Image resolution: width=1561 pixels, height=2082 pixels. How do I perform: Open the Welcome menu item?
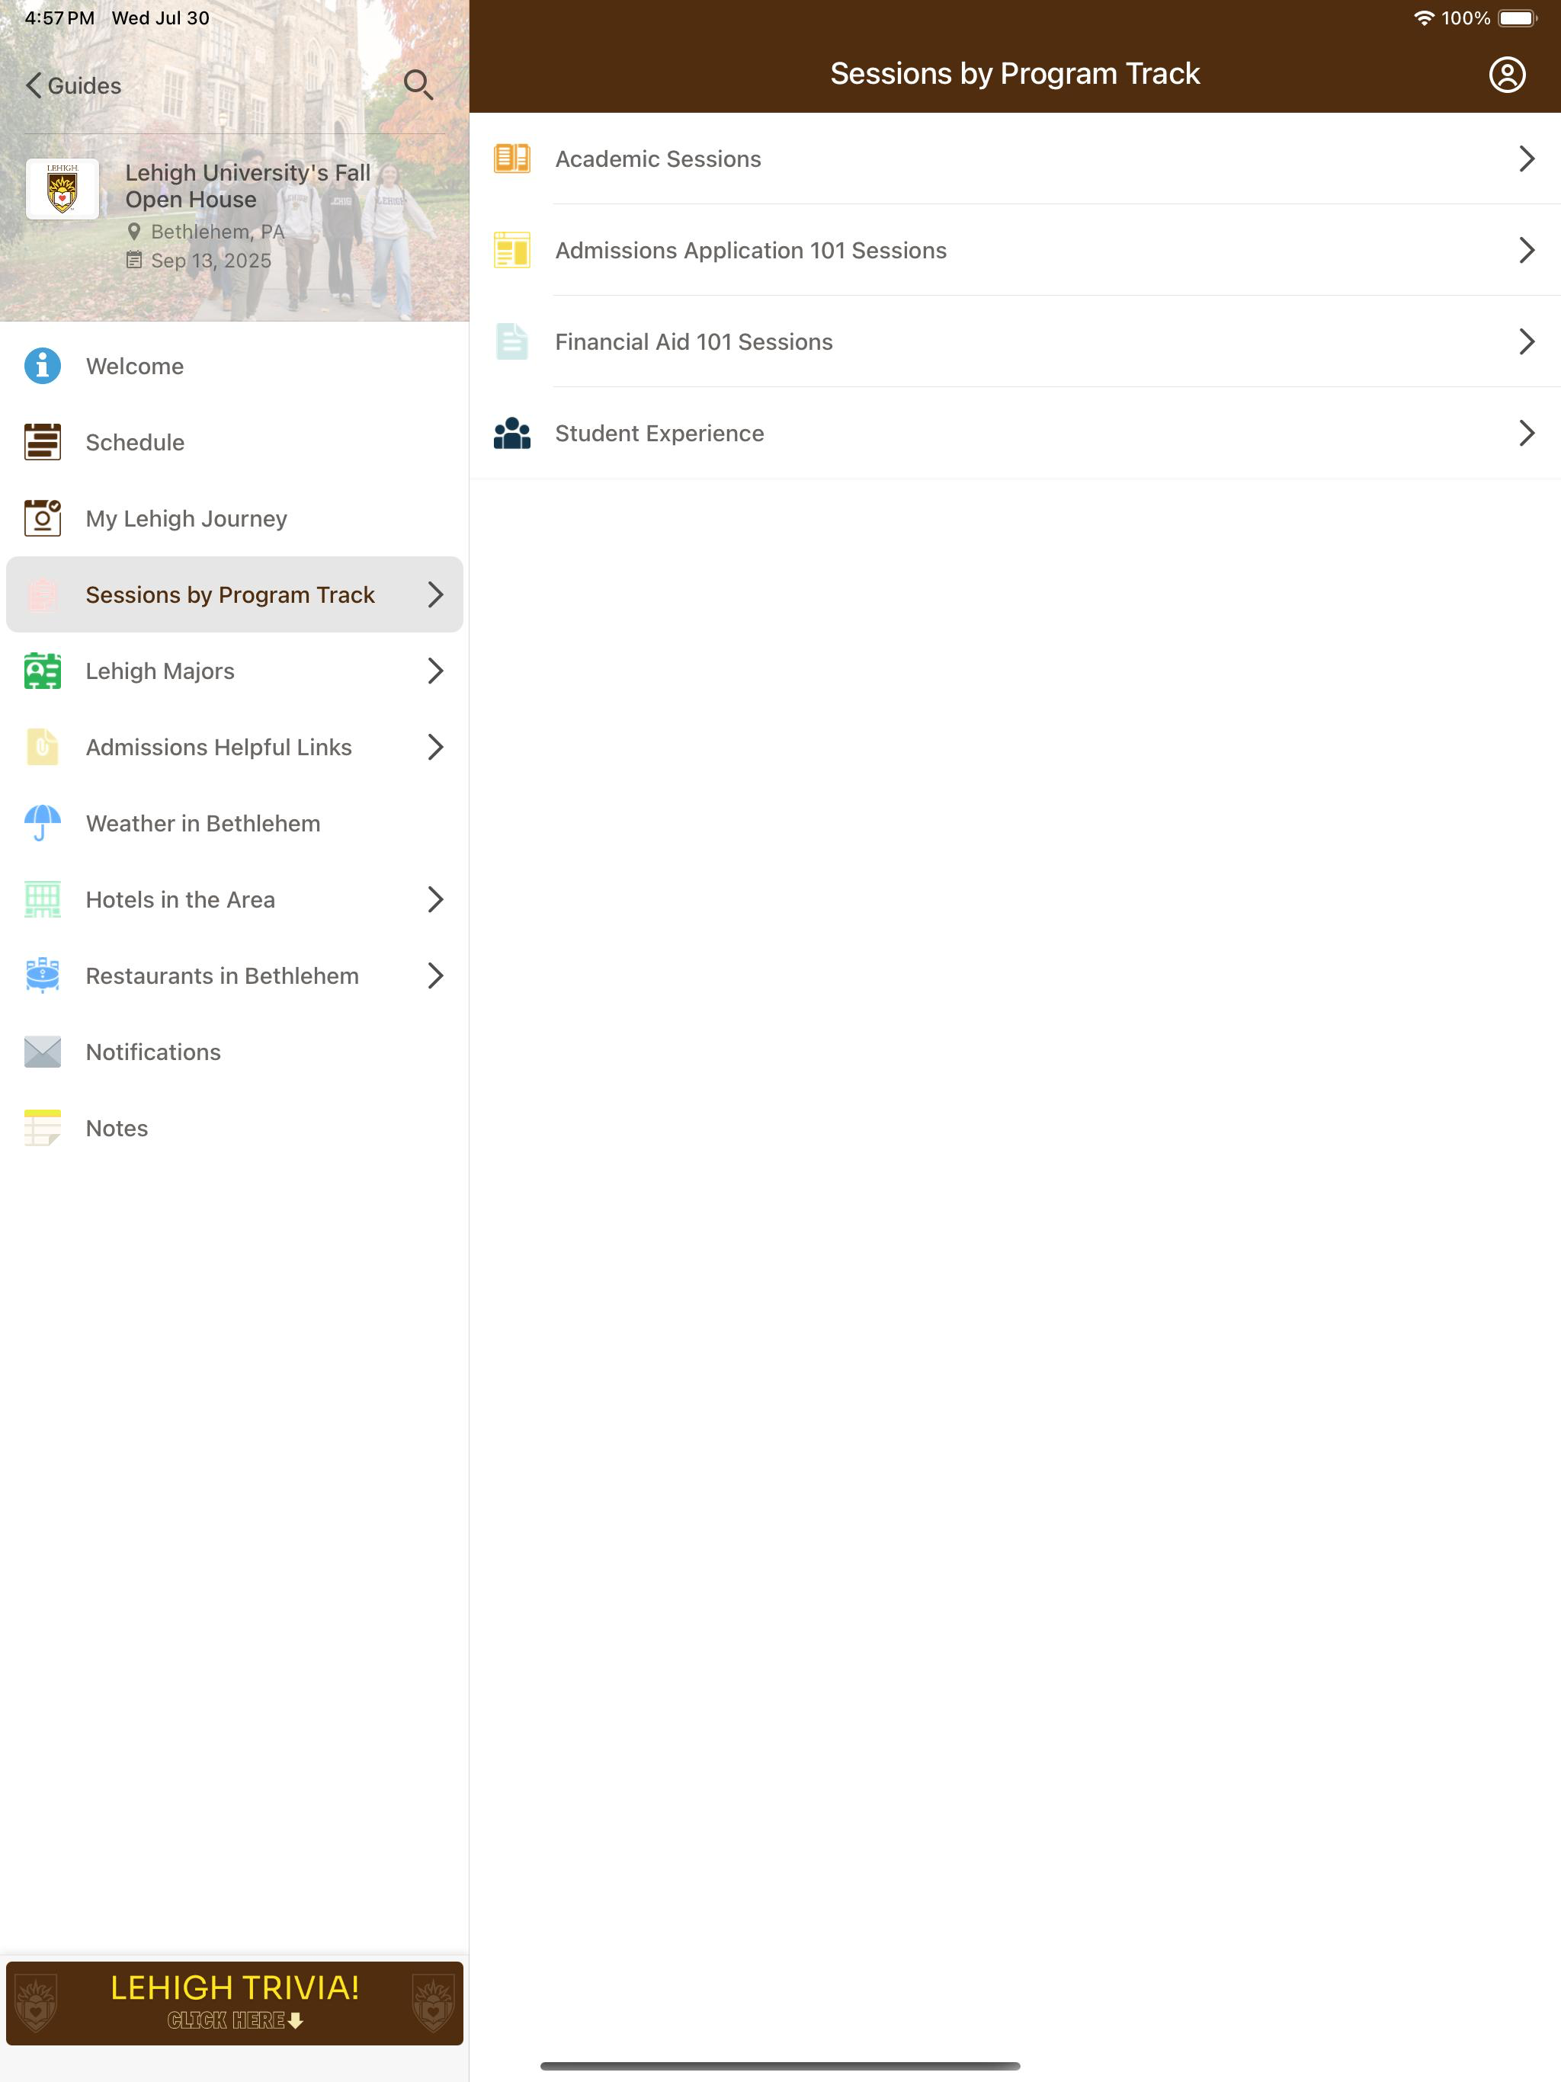(235, 366)
